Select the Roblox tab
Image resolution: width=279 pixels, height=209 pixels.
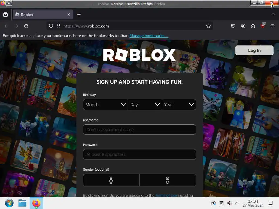43,15
